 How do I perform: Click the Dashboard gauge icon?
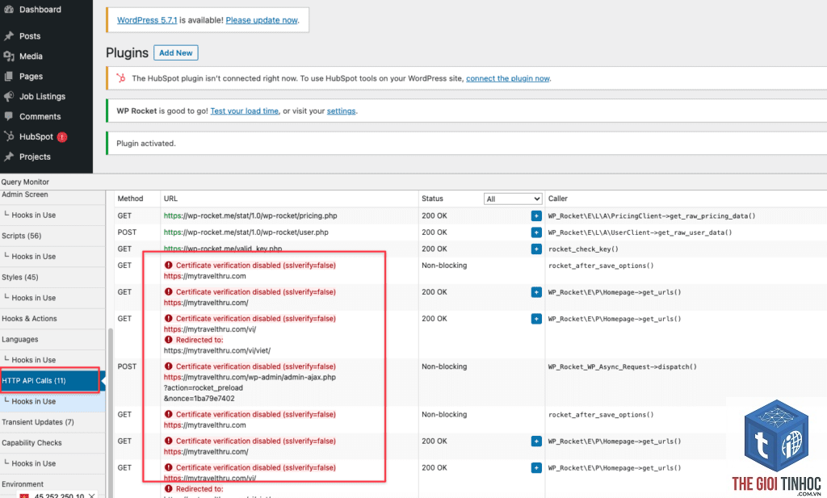pos(9,9)
